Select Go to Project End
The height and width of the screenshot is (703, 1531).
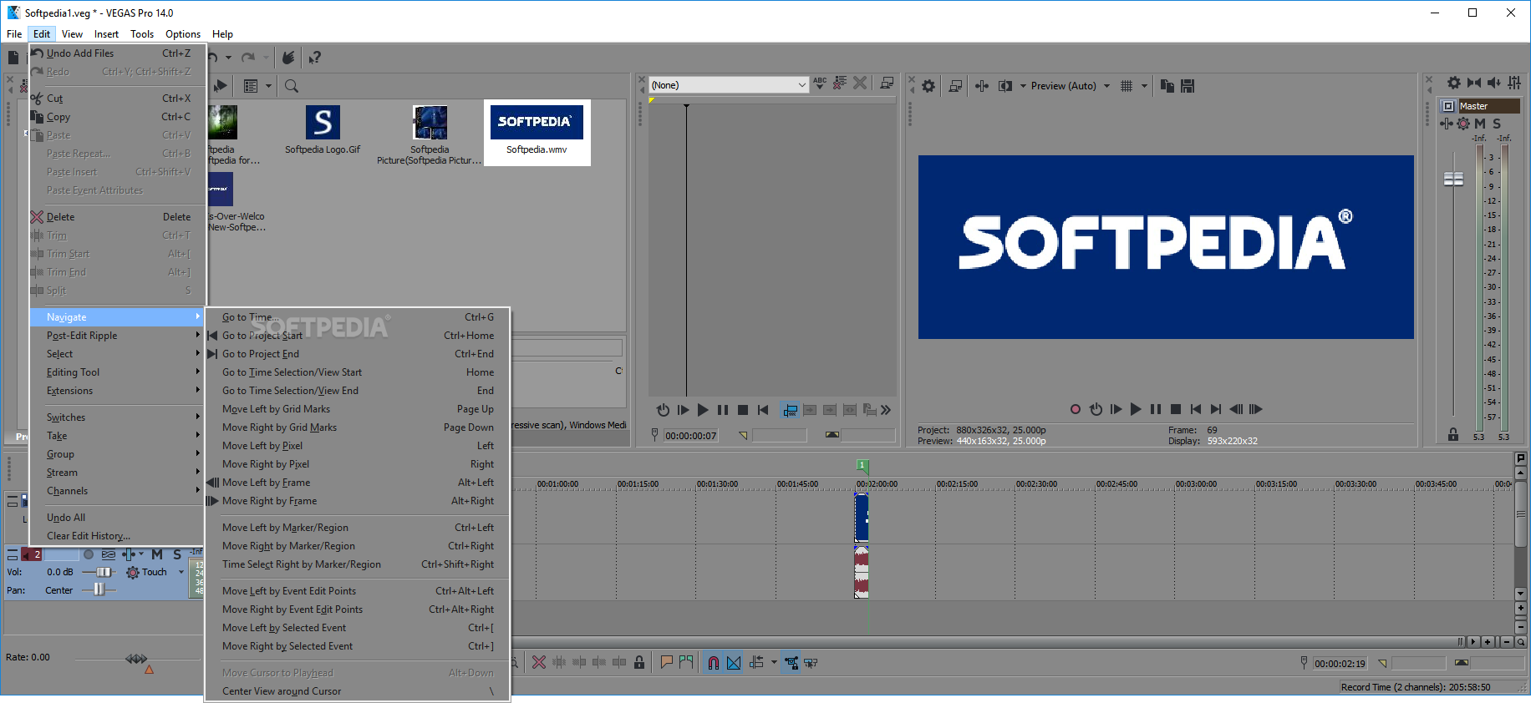point(358,354)
